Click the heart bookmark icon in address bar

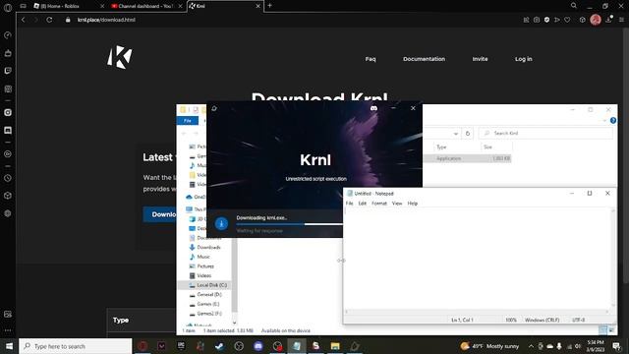567,20
